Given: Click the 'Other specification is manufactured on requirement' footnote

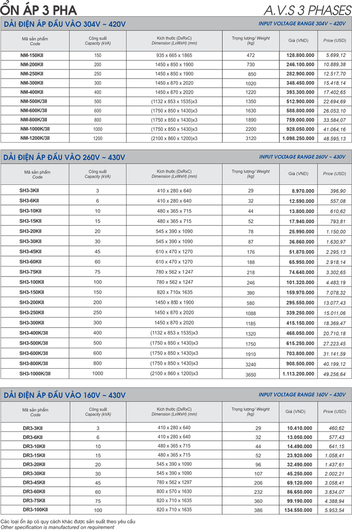Looking at the screenshot, I should point(58,526).
